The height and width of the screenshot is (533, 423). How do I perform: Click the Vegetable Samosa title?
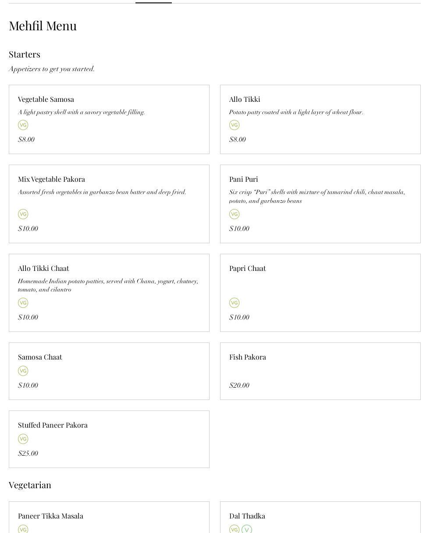coord(46,100)
